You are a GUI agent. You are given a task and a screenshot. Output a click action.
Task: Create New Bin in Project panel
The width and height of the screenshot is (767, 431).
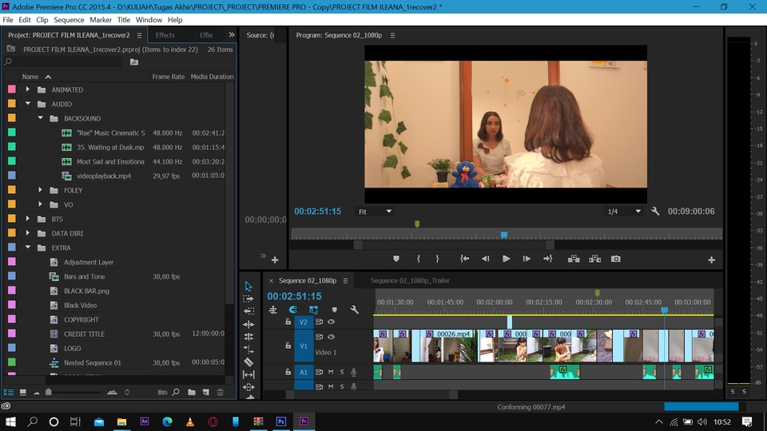[191, 392]
